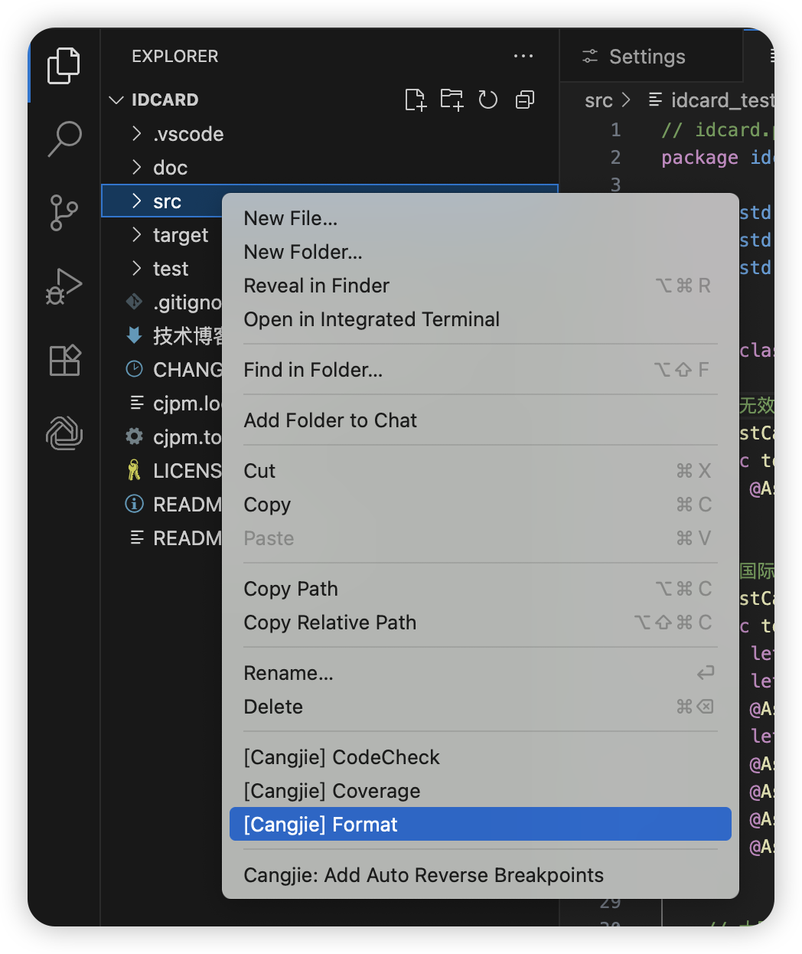Click the package keyword in editor
This screenshot has height=954, width=802.
[x=699, y=157]
